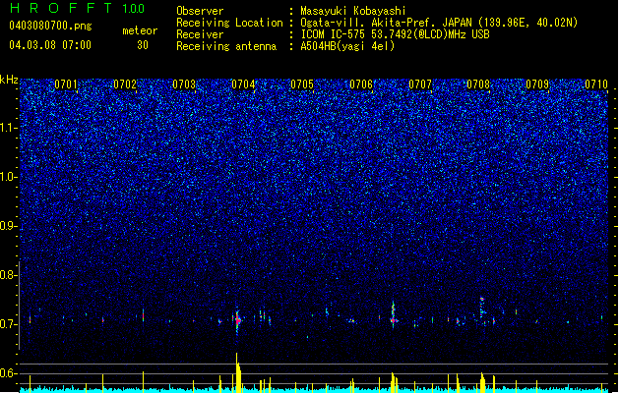Click the Observer field label
This screenshot has width=619, height=393.
coord(200,11)
